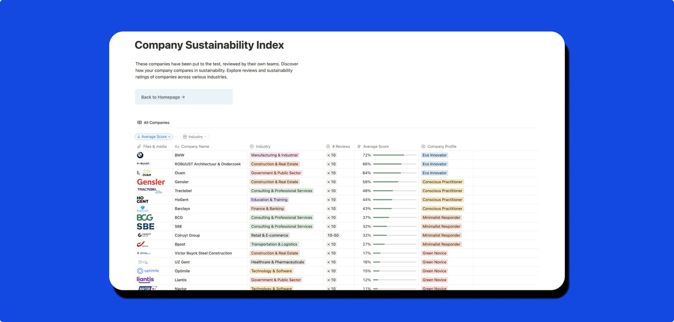Click the table icon beside All Companies

click(x=140, y=123)
